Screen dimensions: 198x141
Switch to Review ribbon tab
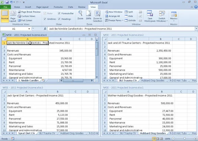(82, 7)
